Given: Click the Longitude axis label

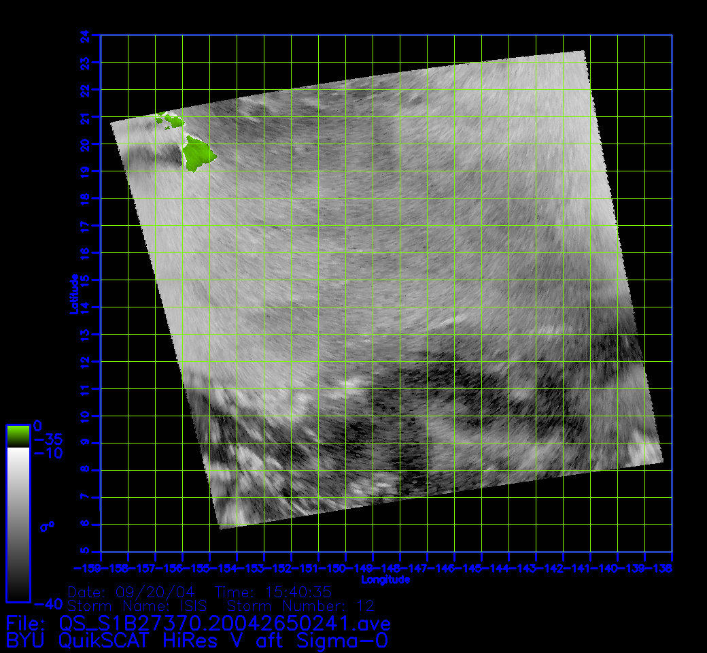Looking at the screenshot, I should [385, 580].
